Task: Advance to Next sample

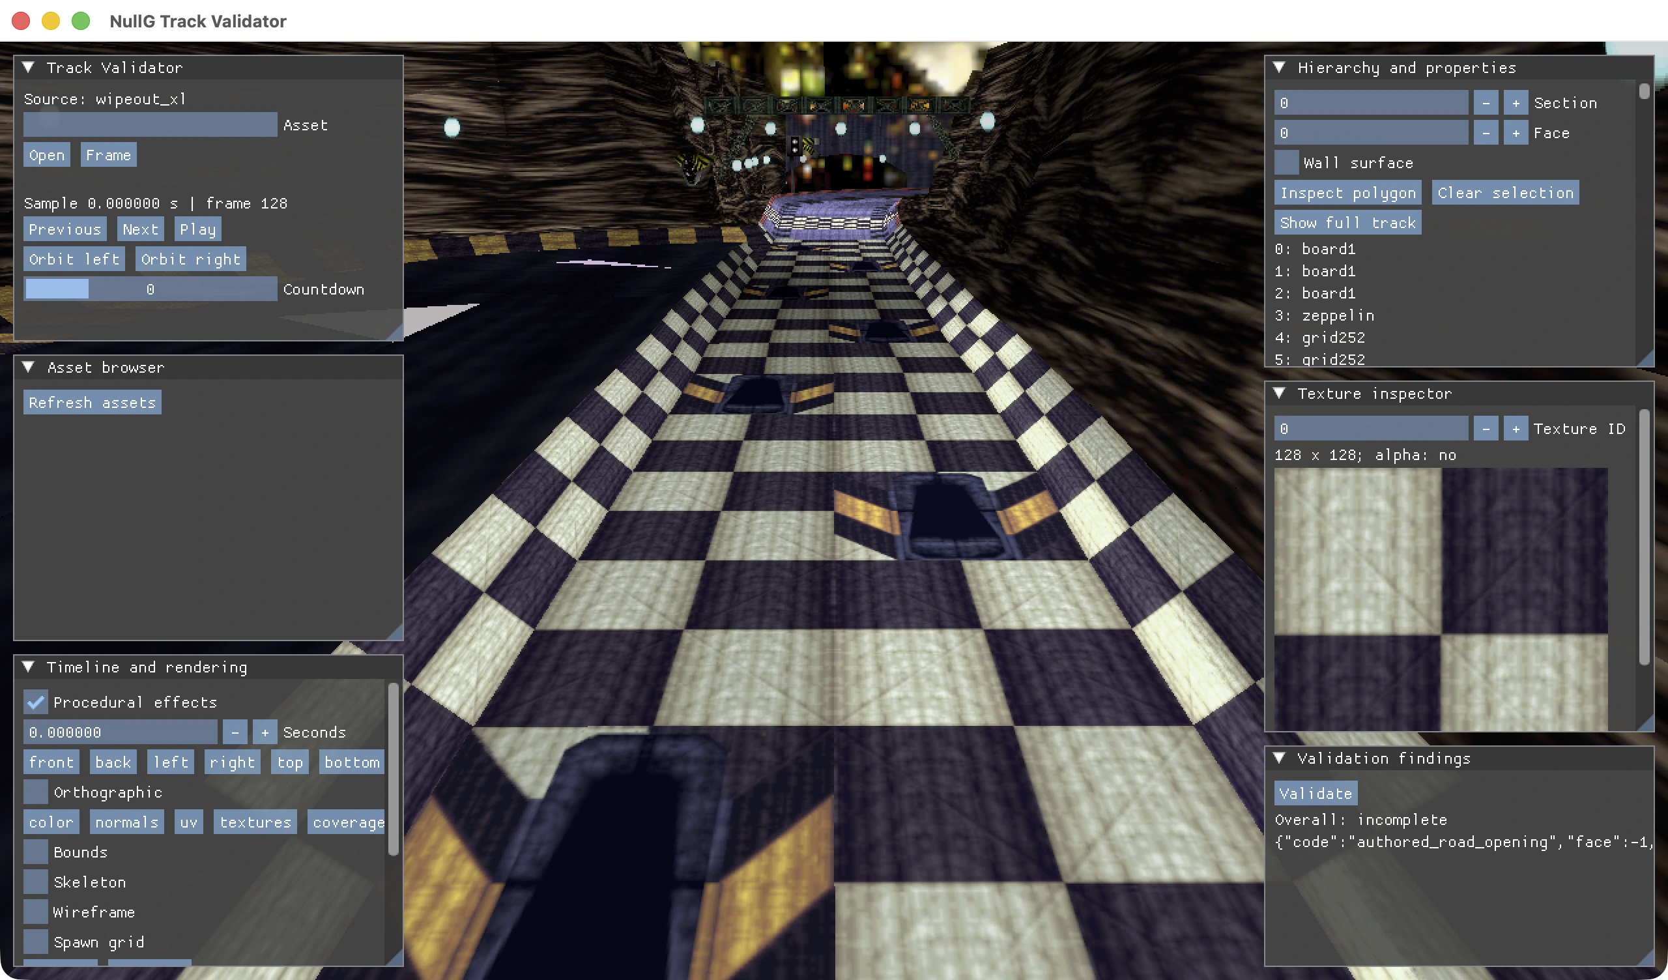Action: [x=140, y=229]
